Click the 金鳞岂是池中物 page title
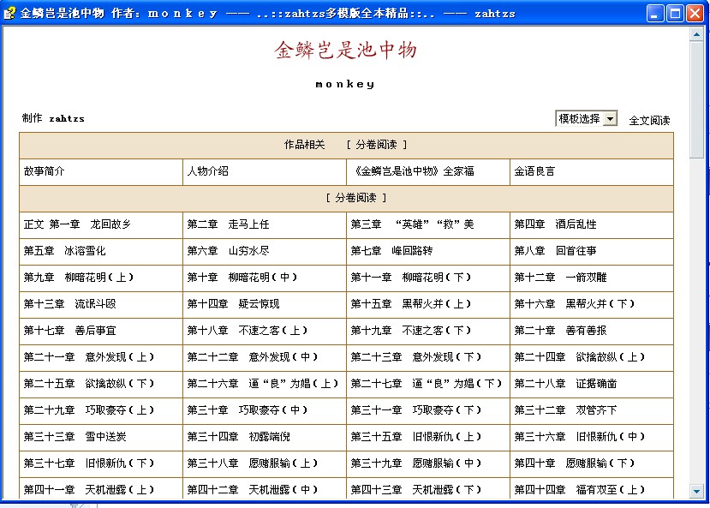 (x=345, y=50)
